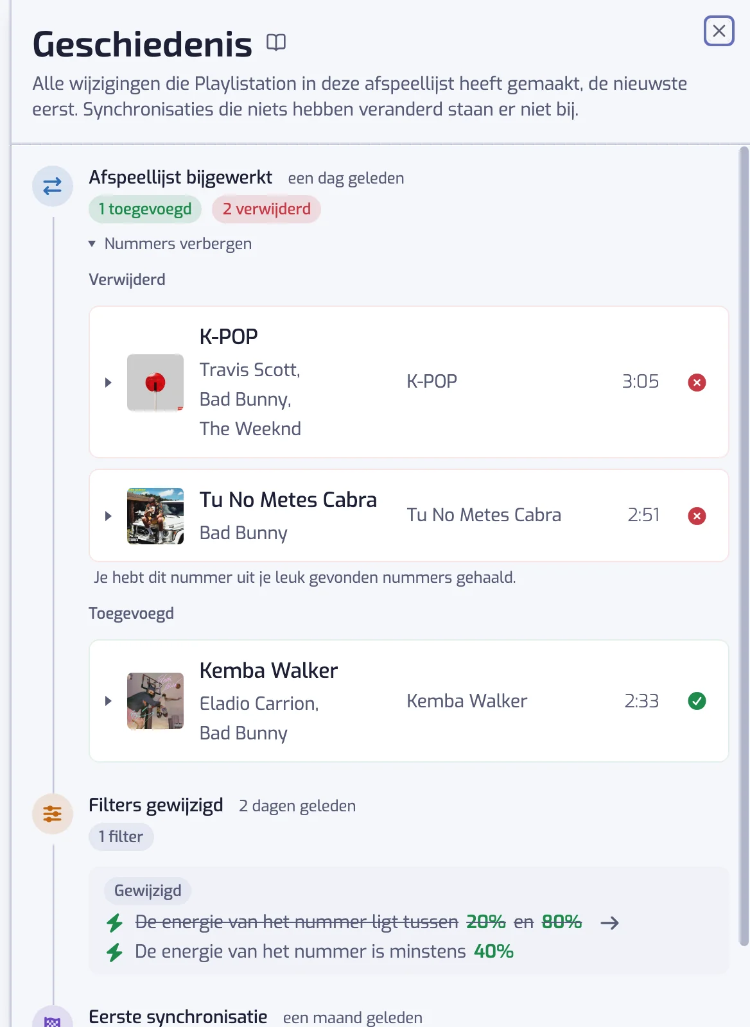
Task: Click the panel's vertical scrollbar
Action: (x=744, y=546)
